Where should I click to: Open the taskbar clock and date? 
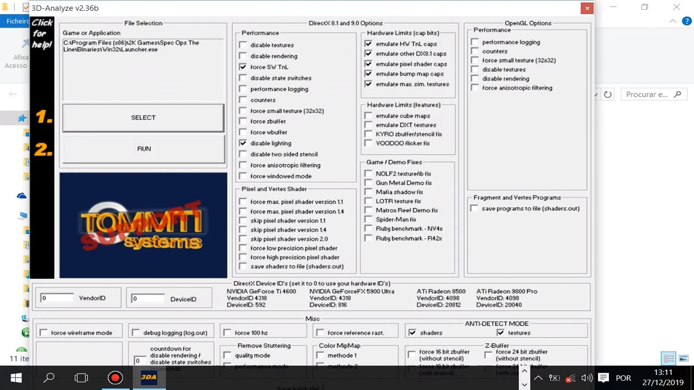tap(663, 378)
